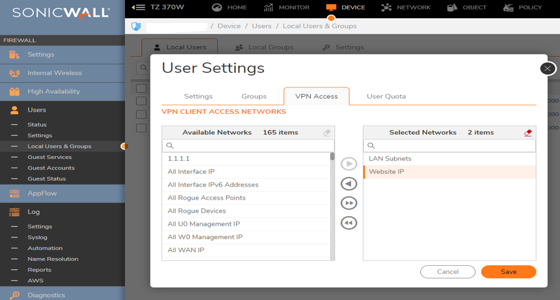Click the remove all networks double-left icon
The width and height of the screenshot is (560, 300).
(349, 223)
